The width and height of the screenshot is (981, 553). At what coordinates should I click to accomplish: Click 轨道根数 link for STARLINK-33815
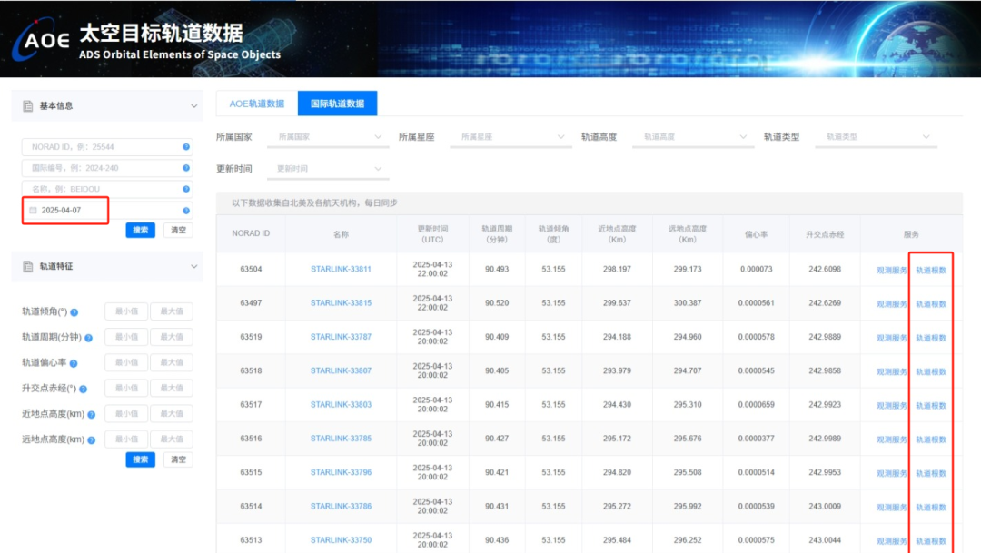pyautogui.click(x=930, y=304)
